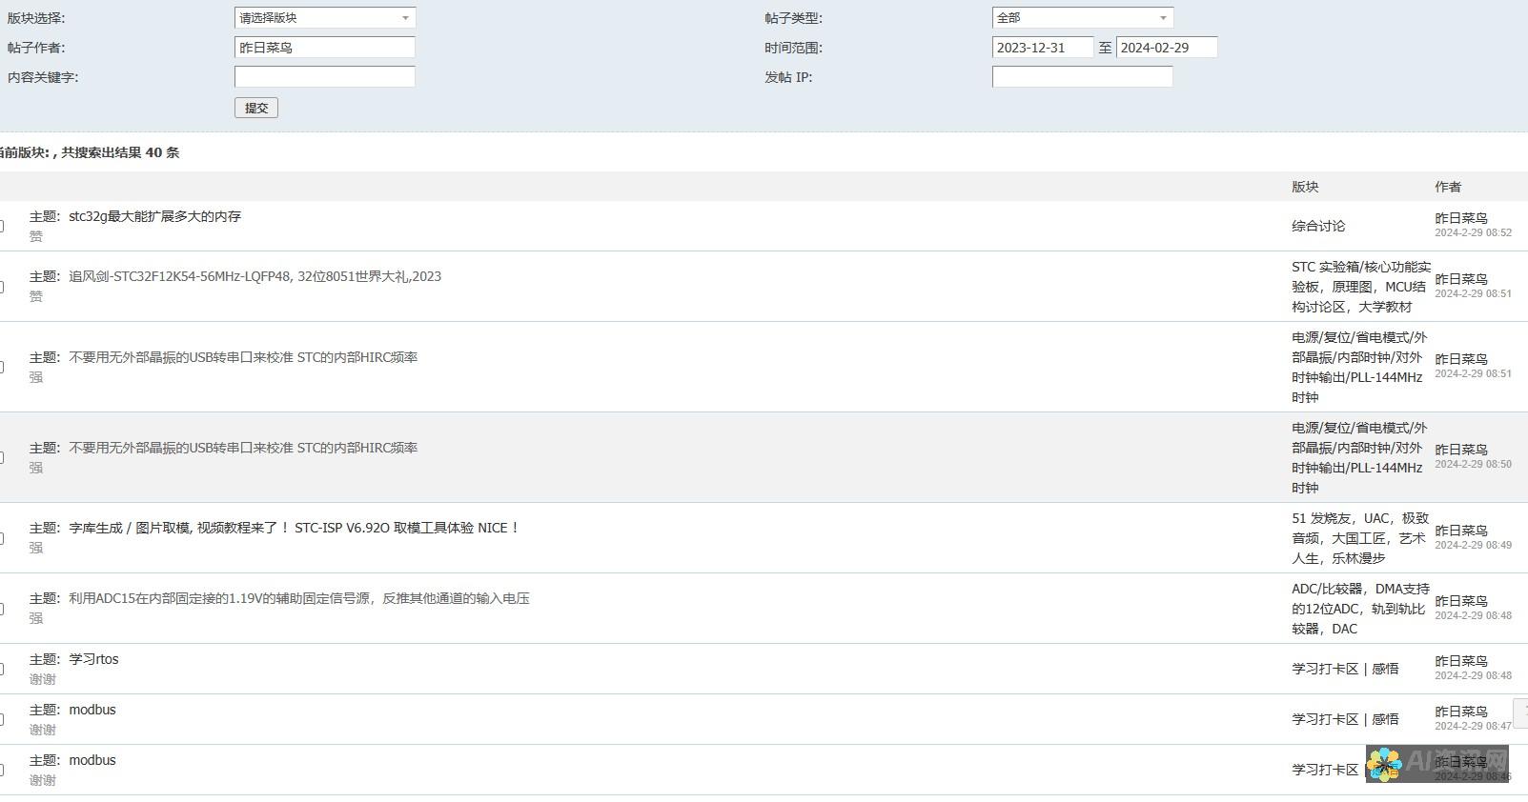Click the 版块 column header
Screen dimensions: 1528x802
(x=1305, y=187)
